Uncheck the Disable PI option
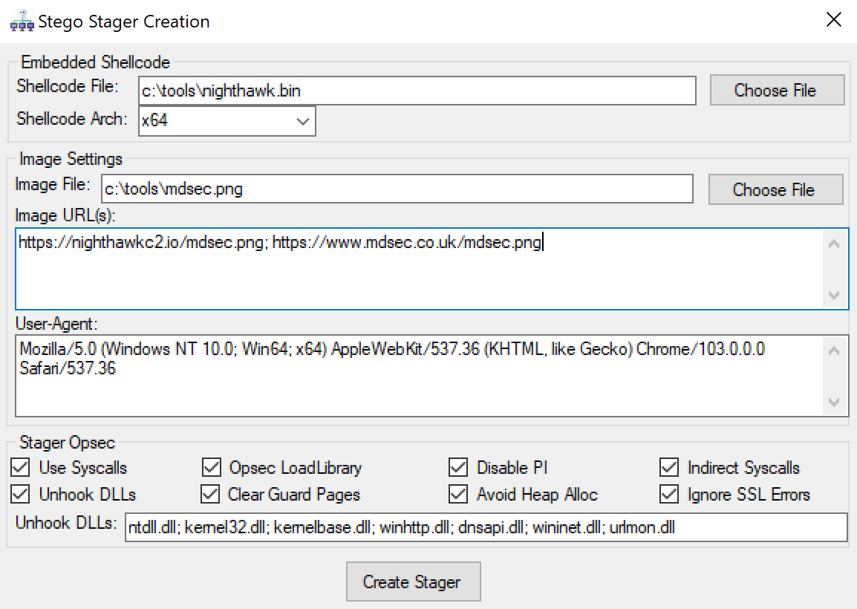Screen dimensions: 857x609 (x=459, y=468)
